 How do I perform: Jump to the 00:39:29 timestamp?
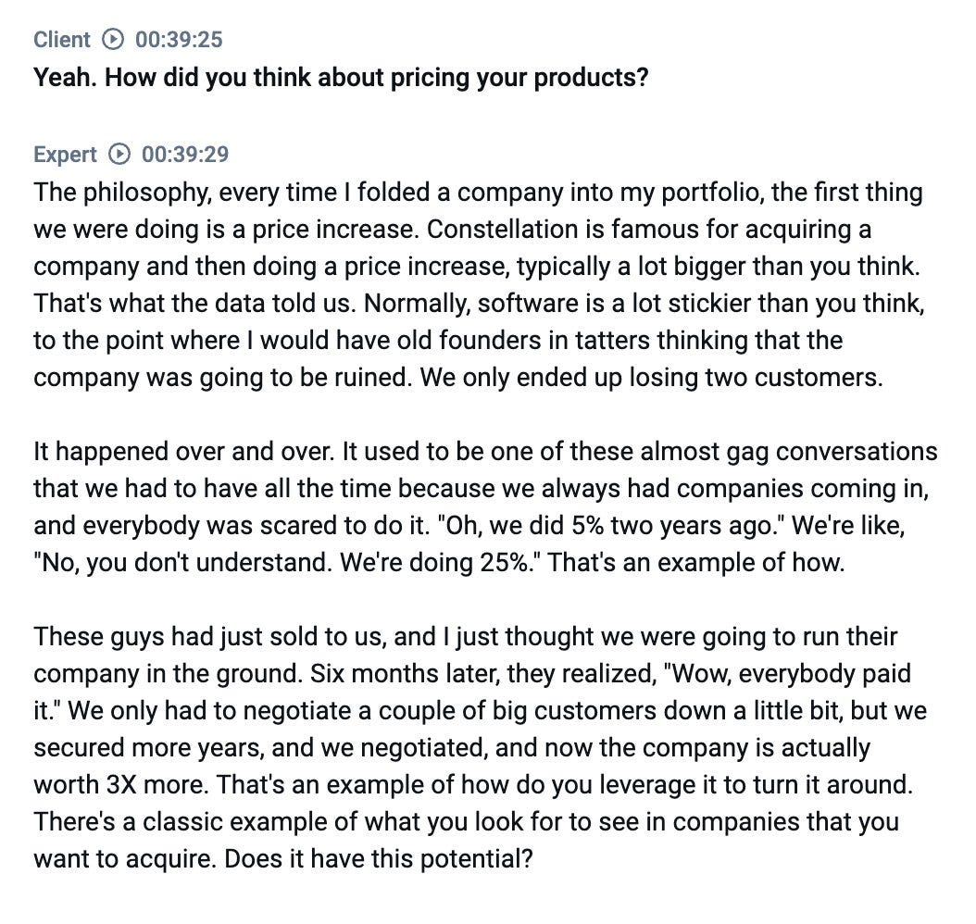(x=184, y=155)
